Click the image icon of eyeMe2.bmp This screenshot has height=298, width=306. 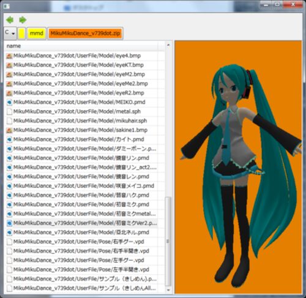click(9, 84)
